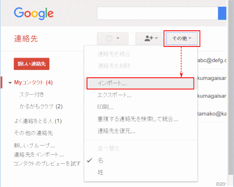Select Myコンタクト (4) group
Image resolution: width=234 pixels, height=187 pixels.
(34, 82)
